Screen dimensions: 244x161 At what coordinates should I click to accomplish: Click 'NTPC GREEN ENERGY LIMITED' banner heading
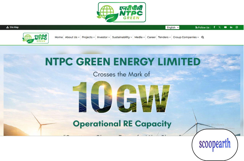(123, 62)
